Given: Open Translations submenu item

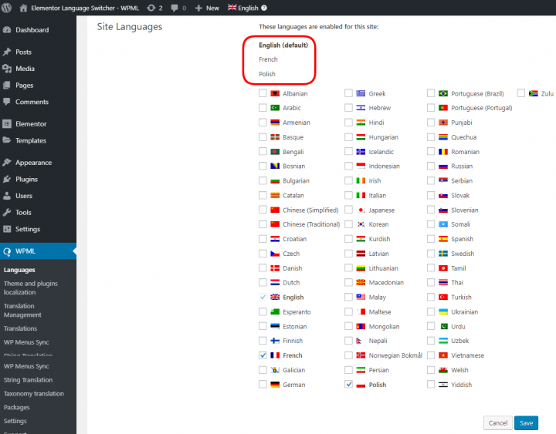Looking at the screenshot, I should [x=20, y=328].
